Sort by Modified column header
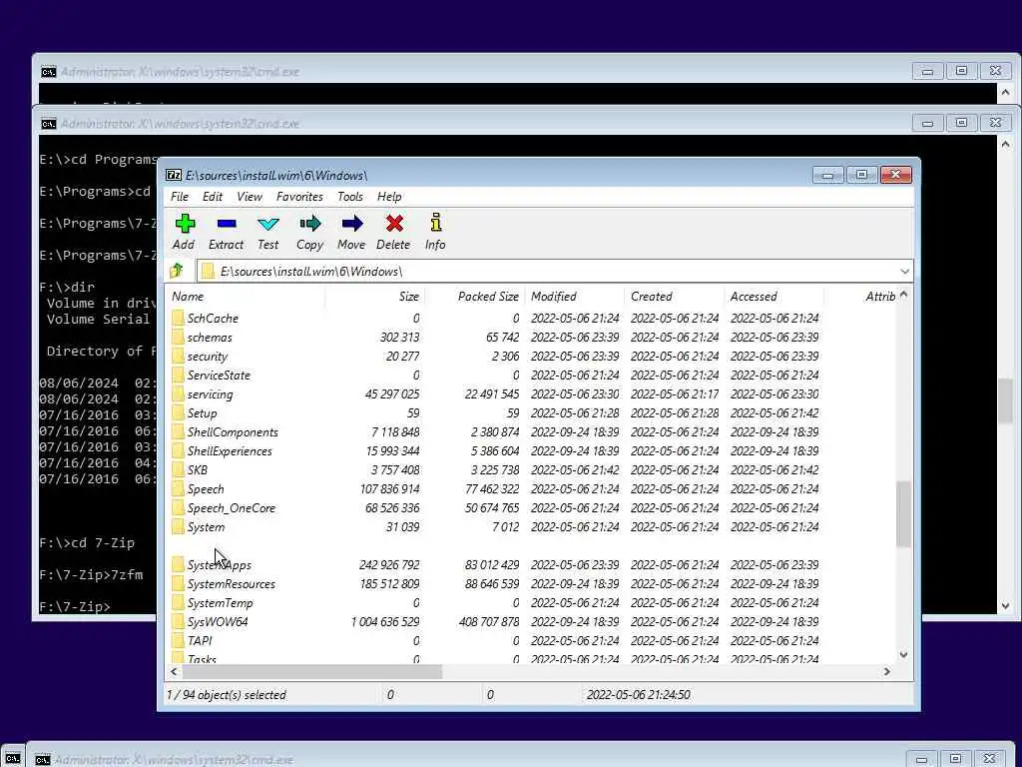The height and width of the screenshot is (767, 1022). pyautogui.click(x=574, y=296)
